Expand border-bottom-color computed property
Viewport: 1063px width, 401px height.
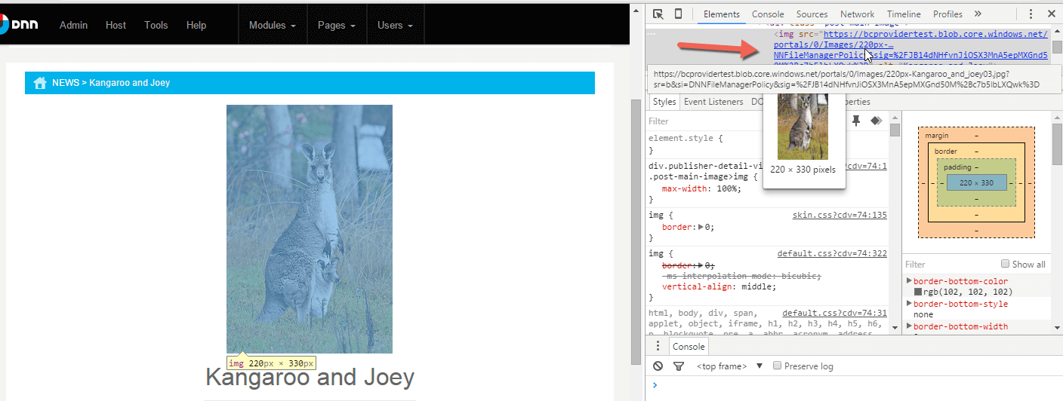coord(909,281)
